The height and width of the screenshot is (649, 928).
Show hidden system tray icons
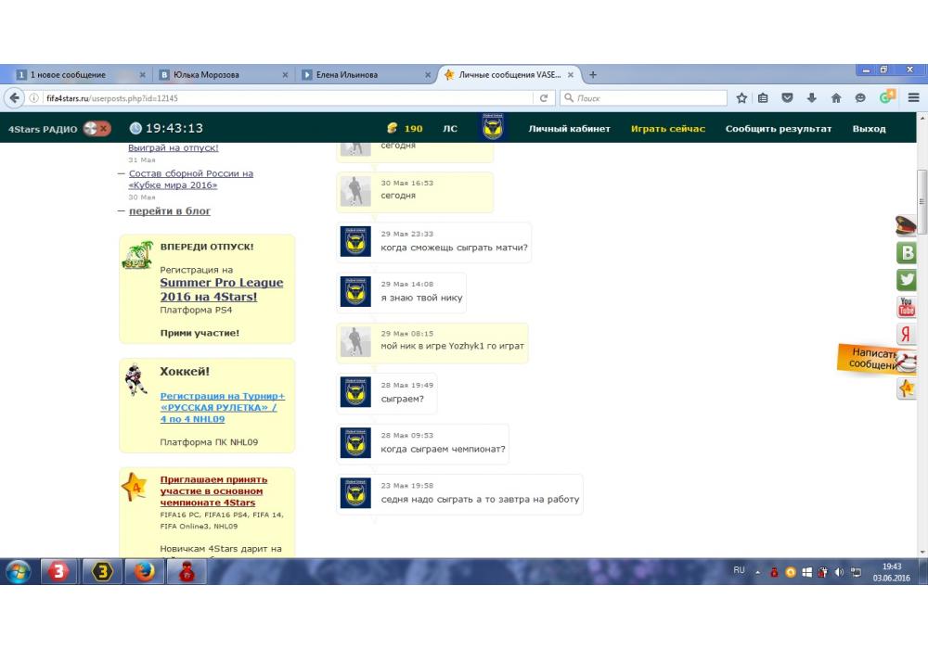757,571
